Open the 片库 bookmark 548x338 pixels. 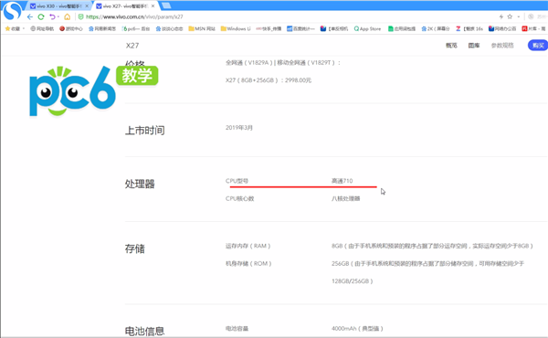[x=533, y=28]
